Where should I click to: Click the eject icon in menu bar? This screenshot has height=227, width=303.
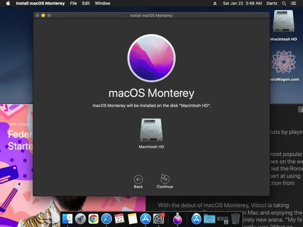[x=215, y=3]
